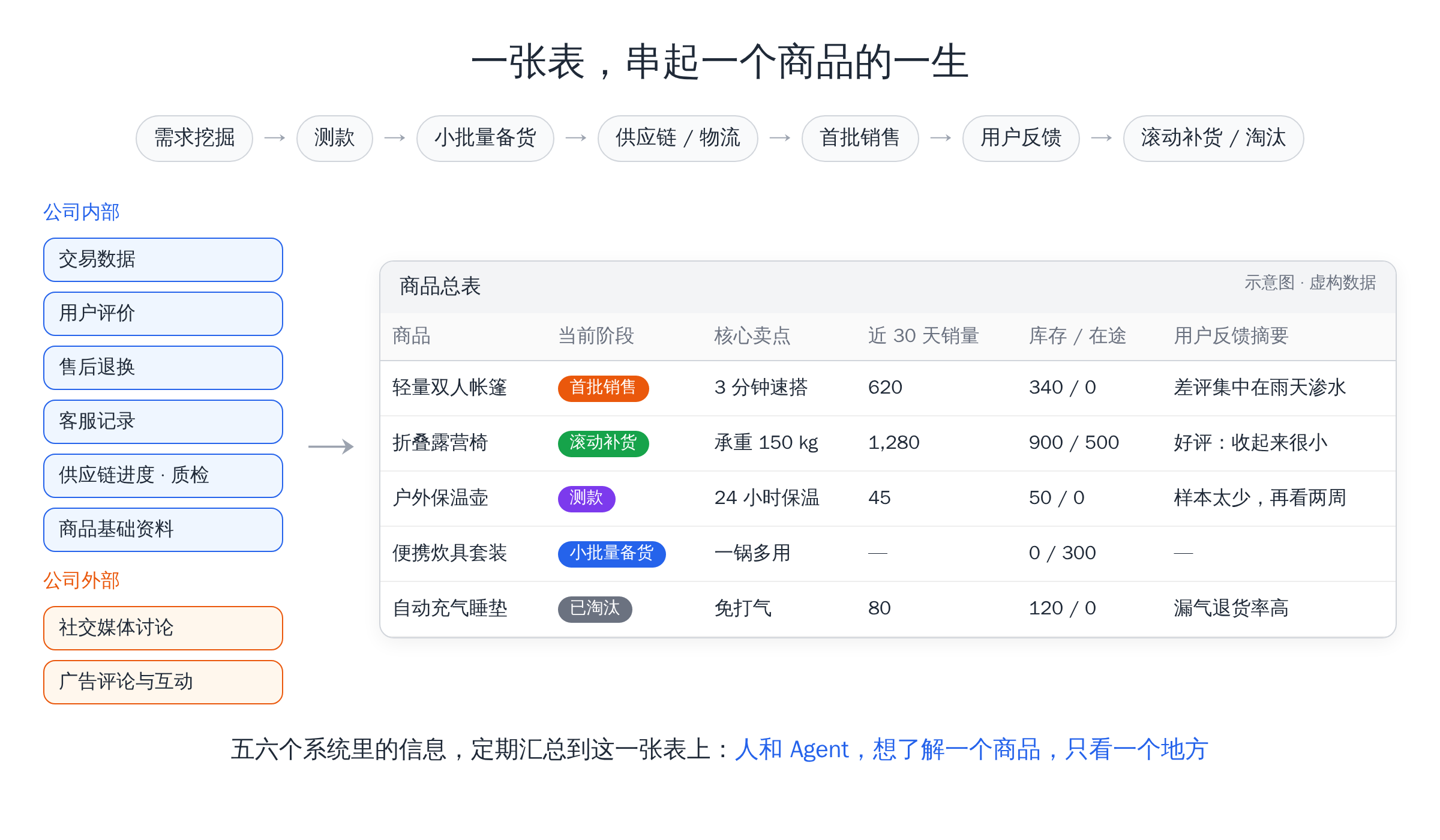This screenshot has height=840, width=1440.
Task: Select the 用户评价 source box
Action: click(163, 314)
